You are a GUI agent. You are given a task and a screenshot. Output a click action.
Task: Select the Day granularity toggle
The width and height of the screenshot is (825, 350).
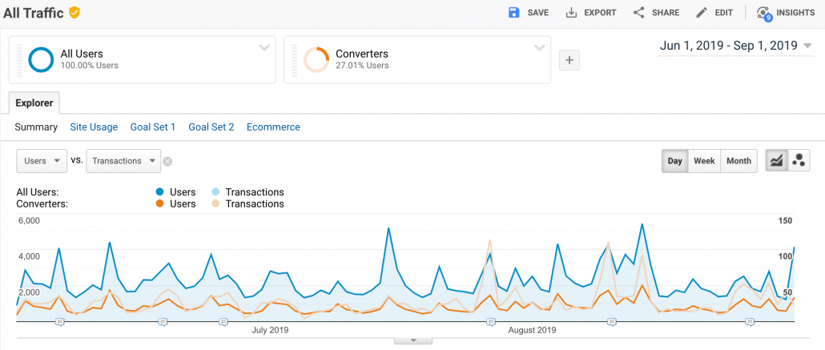pos(674,160)
